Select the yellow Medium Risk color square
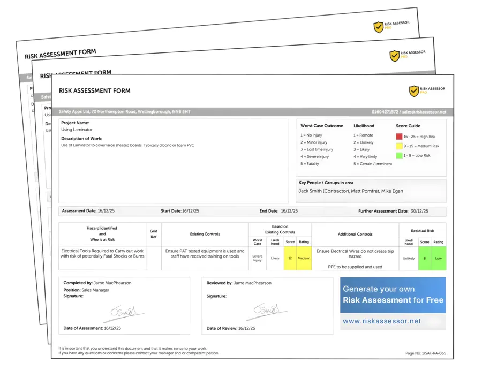This screenshot has width=482, height=370. click(399, 146)
